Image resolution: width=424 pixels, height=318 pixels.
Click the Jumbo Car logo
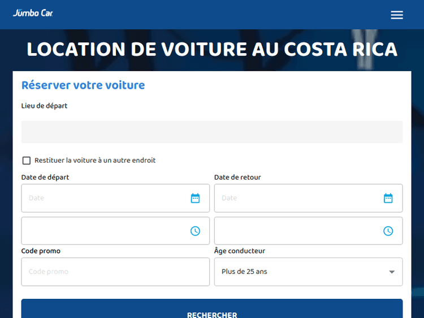33,14
